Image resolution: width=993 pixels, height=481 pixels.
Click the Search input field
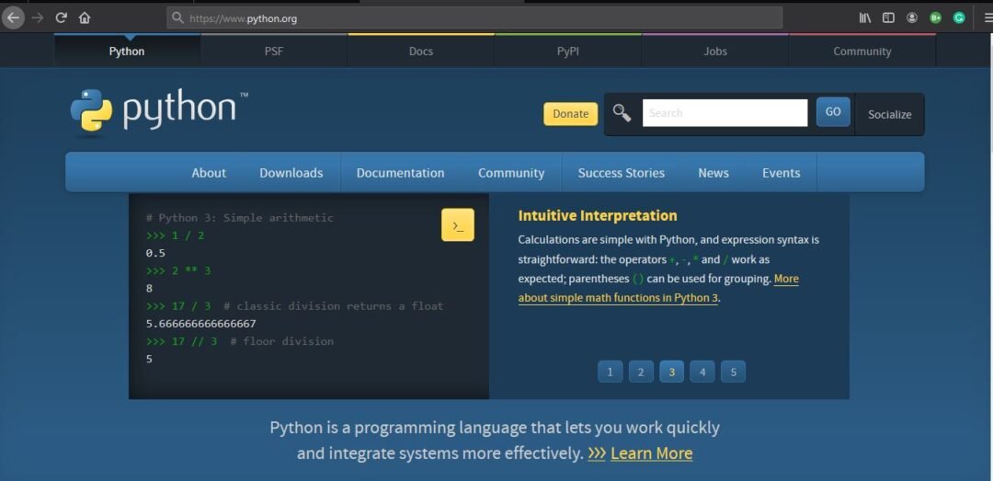pyautogui.click(x=725, y=113)
